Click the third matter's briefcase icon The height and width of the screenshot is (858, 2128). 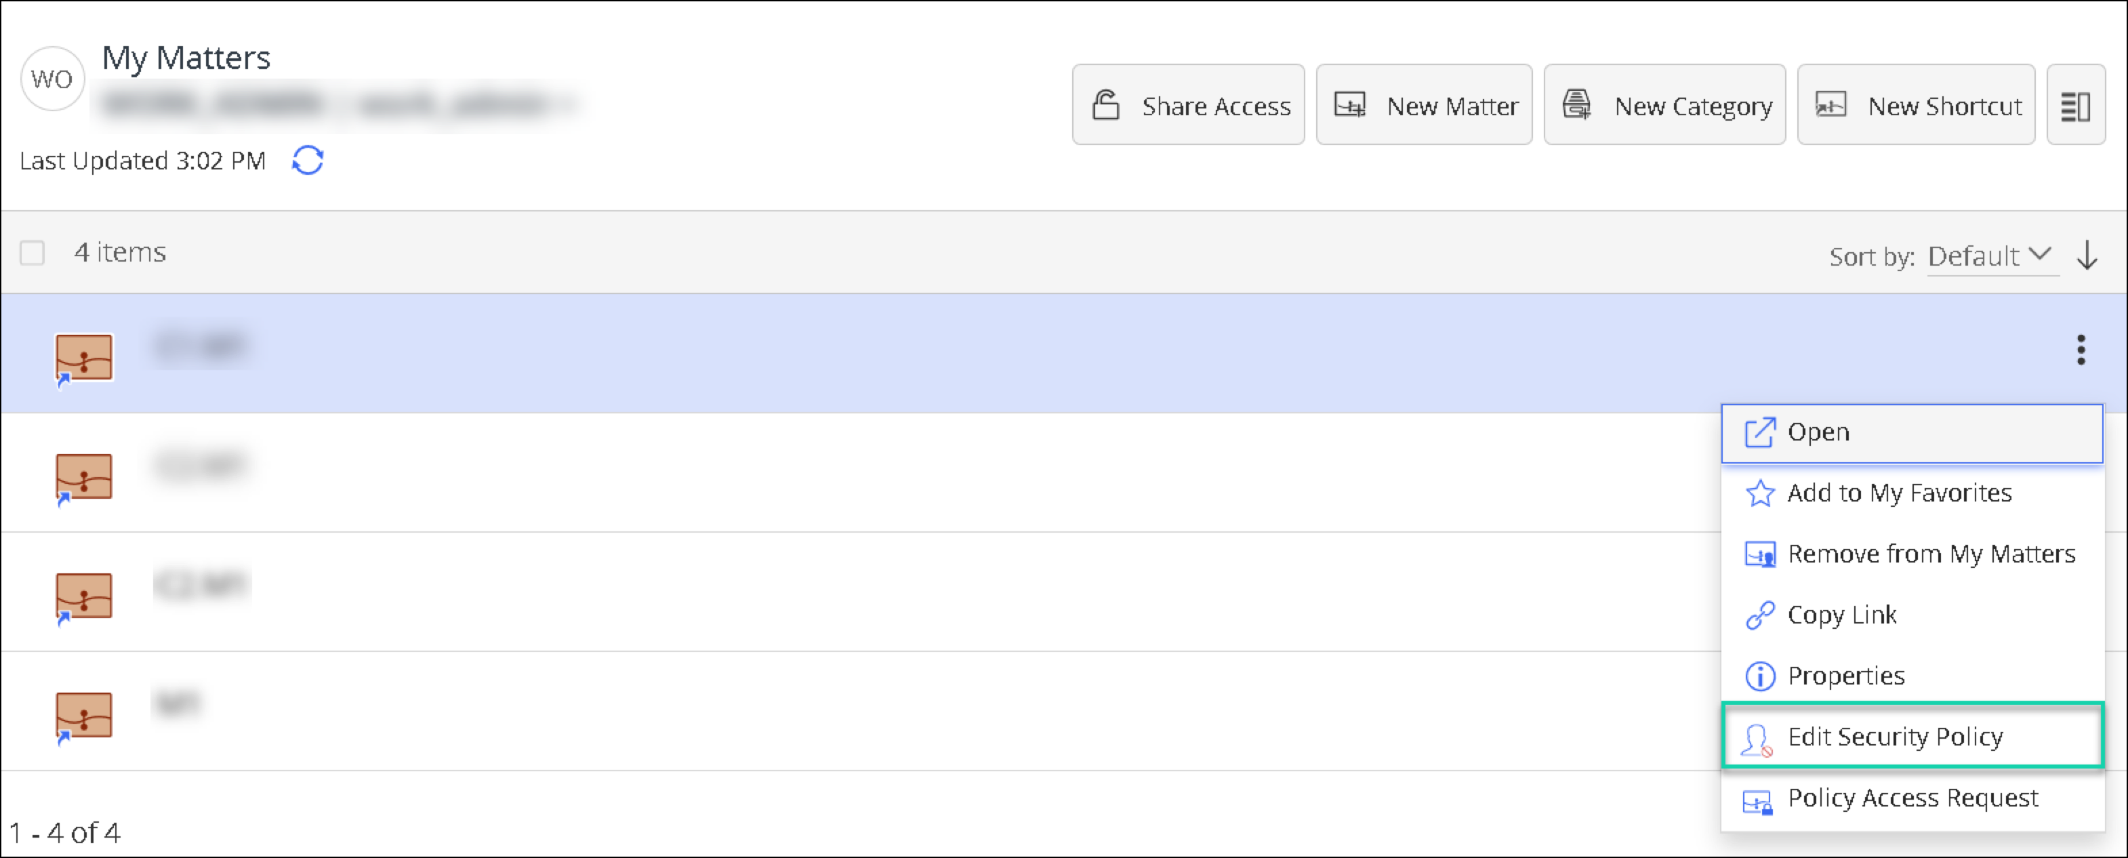(x=83, y=596)
